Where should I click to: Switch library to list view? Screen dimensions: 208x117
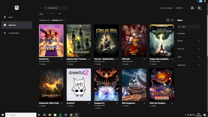[x=172, y=20]
